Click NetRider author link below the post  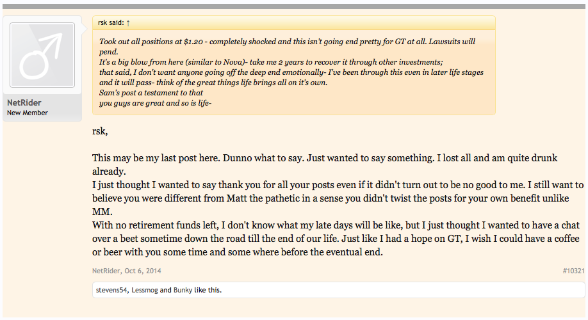pyautogui.click(x=106, y=271)
